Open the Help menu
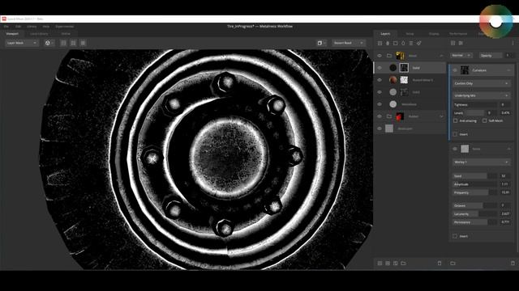The height and width of the screenshot is (291, 519). click(x=46, y=27)
